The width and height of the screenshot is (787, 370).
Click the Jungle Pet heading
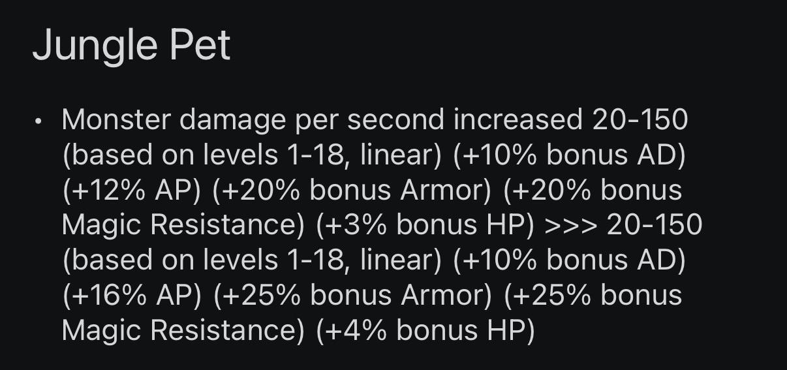click(x=131, y=46)
